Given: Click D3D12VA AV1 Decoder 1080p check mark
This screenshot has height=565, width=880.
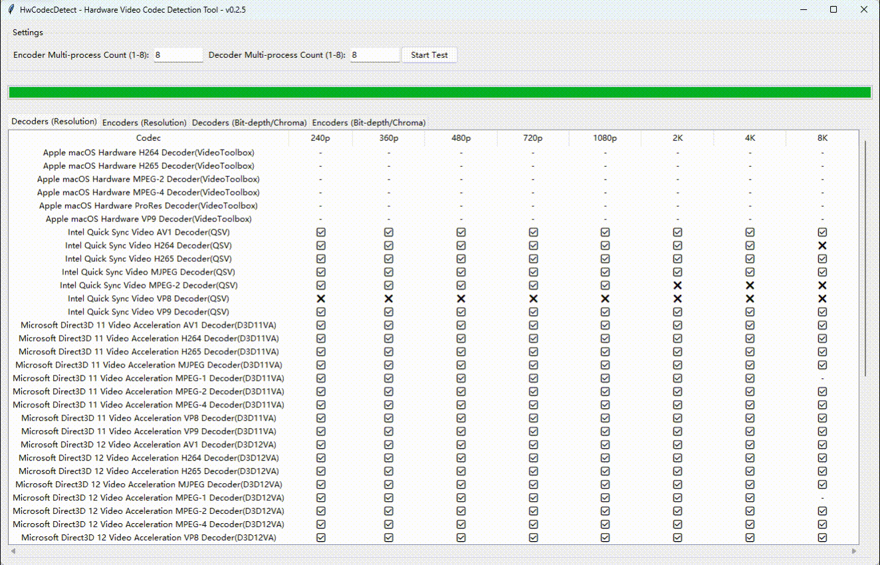Looking at the screenshot, I should [x=605, y=445].
